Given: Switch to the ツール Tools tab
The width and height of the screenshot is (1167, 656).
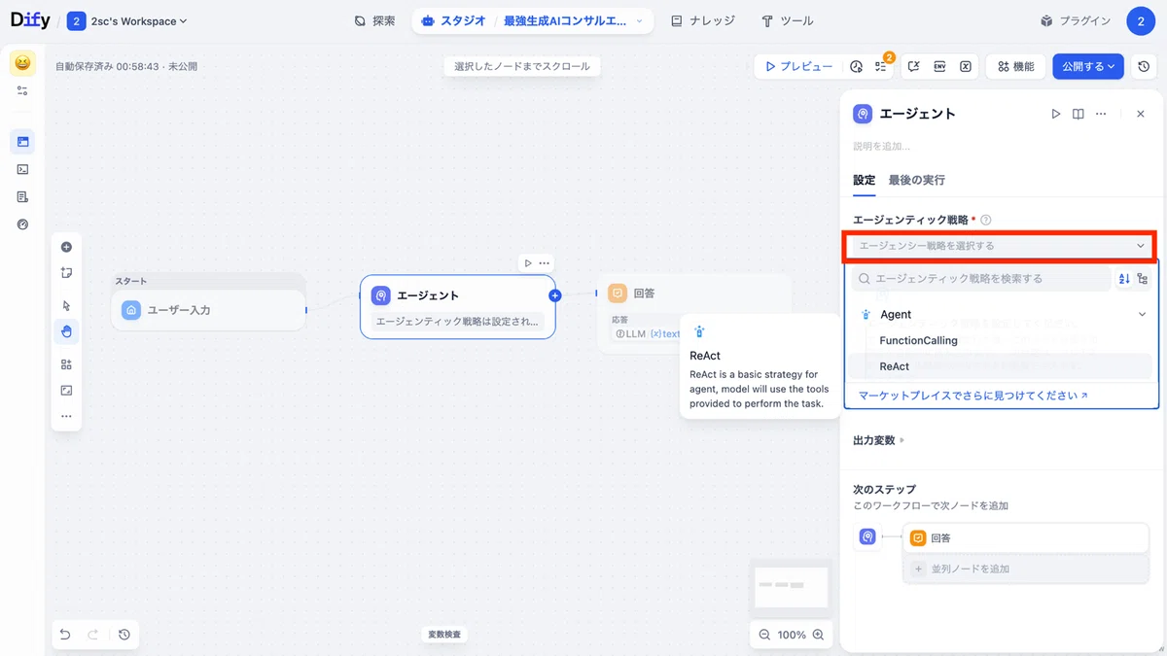Looking at the screenshot, I should click(x=788, y=20).
